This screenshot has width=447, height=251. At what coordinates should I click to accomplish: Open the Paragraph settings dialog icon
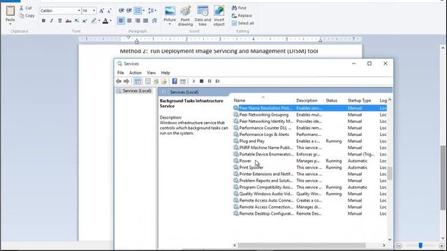[154, 20]
